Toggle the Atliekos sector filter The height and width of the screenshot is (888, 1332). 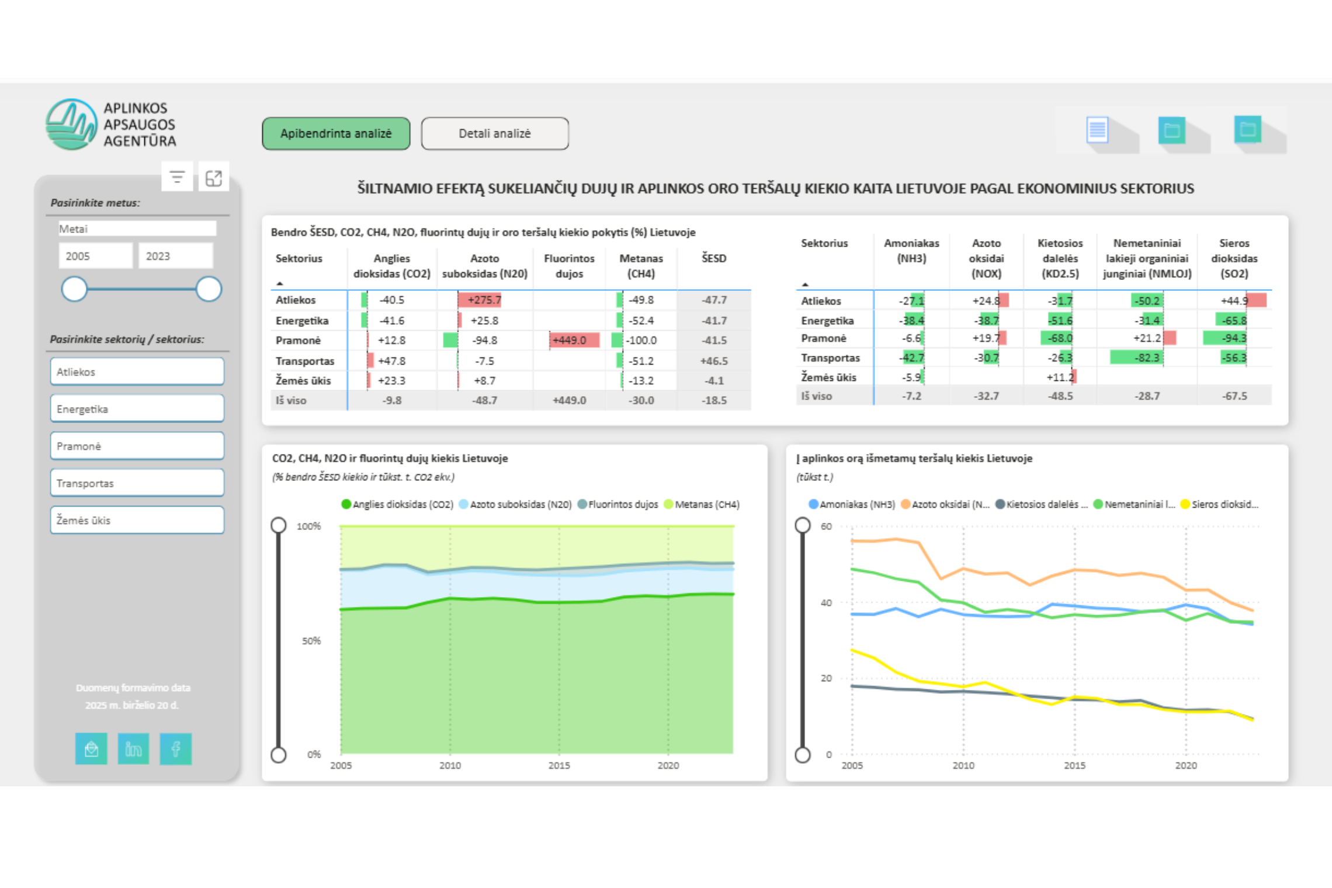click(137, 372)
